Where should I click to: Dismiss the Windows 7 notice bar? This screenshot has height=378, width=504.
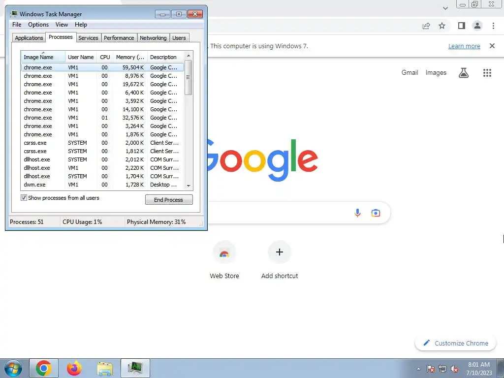(492, 46)
